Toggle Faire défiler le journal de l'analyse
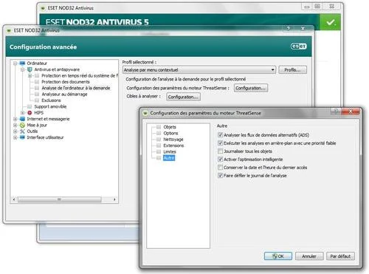This screenshot has height=274, width=369. click(x=221, y=176)
